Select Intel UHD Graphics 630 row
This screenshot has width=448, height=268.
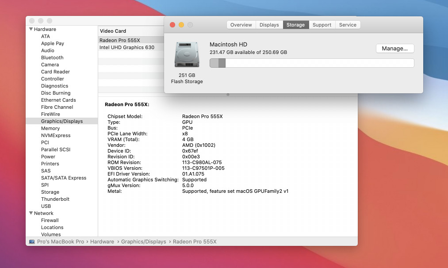pyautogui.click(x=131, y=47)
